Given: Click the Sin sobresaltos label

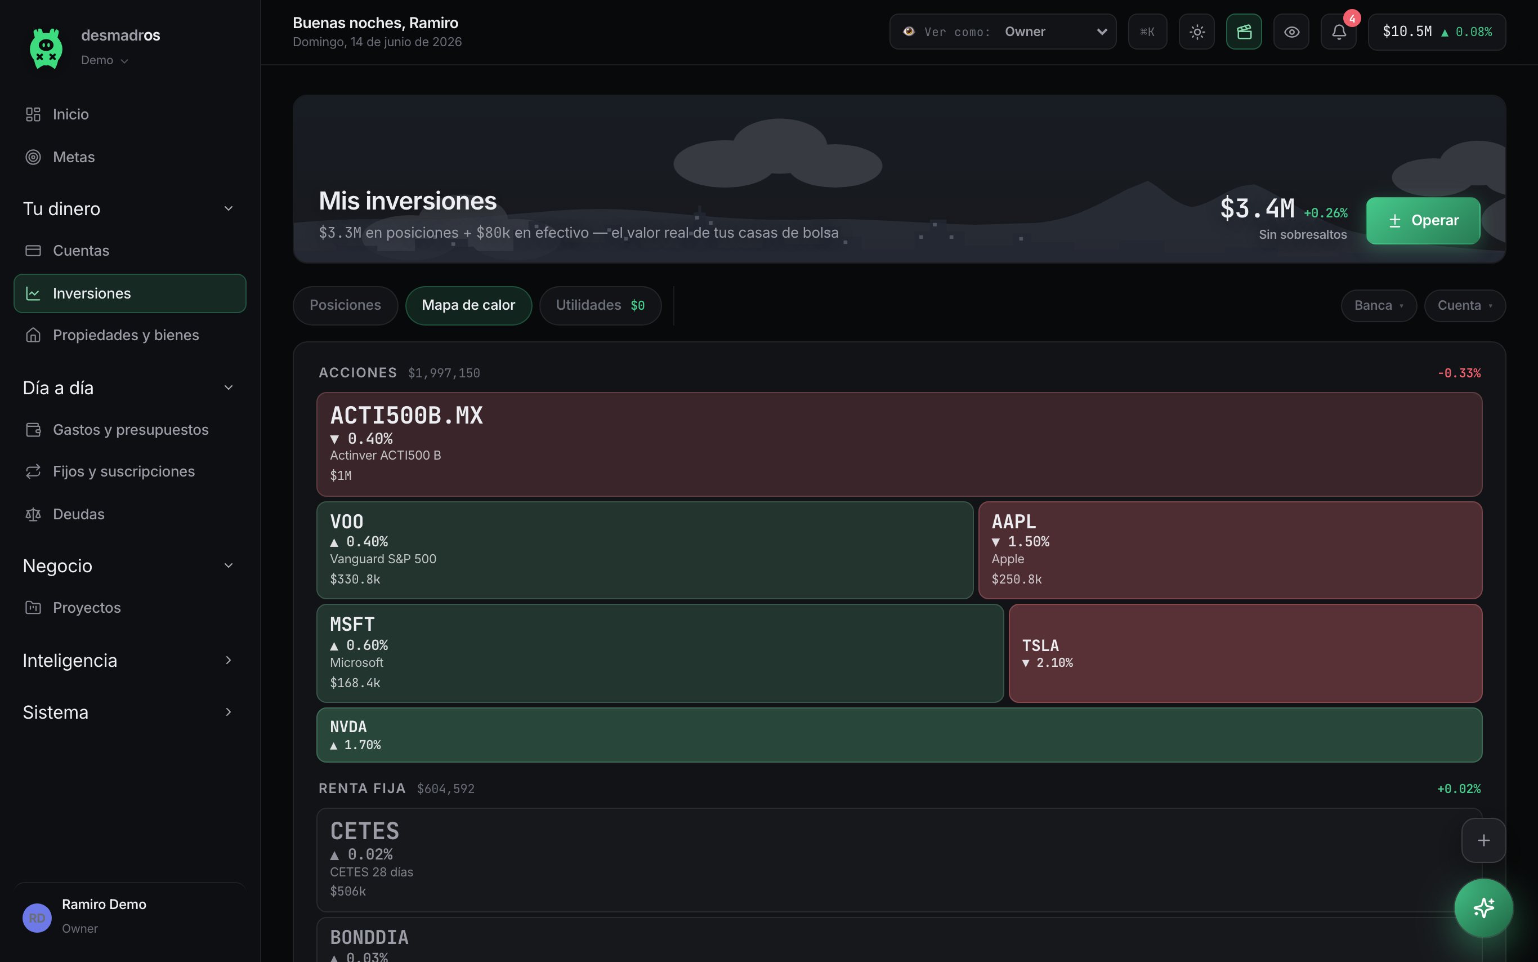Looking at the screenshot, I should [x=1303, y=235].
